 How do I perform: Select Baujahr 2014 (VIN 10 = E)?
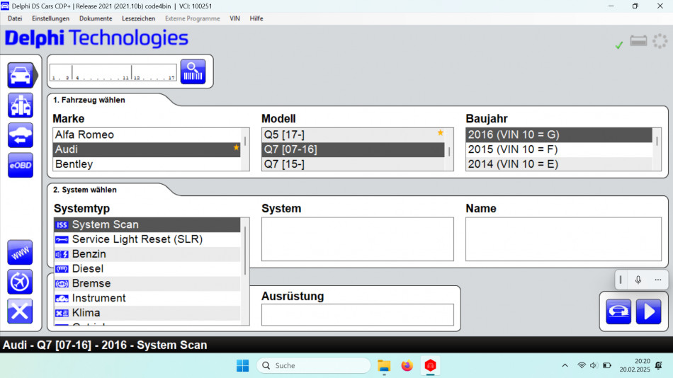coord(559,164)
